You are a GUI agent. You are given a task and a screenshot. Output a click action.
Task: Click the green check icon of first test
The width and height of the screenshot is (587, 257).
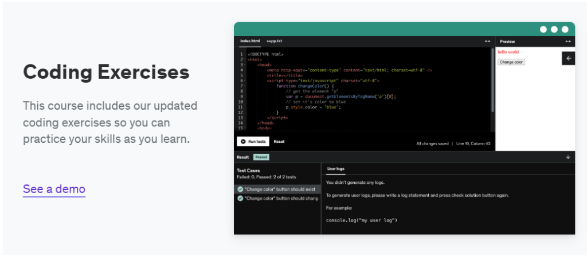point(240,189)
